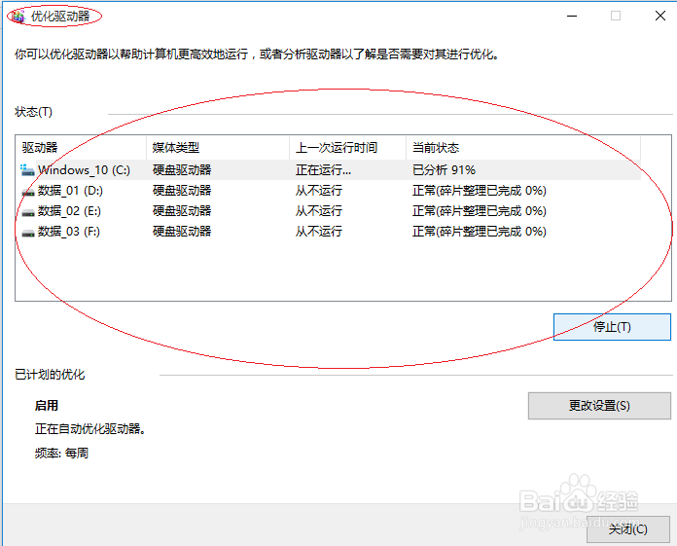
Task: Select row text Windows_10 (C:)
Action: tap(84, 170)
